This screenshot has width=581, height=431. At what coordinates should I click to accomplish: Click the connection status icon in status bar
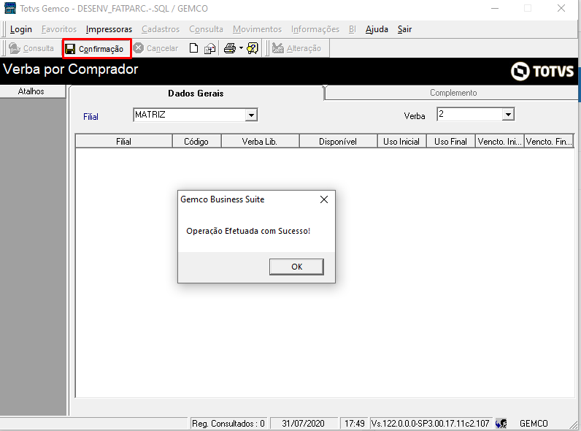click(501, 423)
